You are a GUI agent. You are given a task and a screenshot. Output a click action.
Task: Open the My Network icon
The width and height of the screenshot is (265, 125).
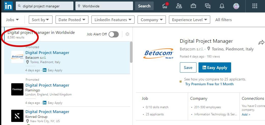click(x=179, y=6)
